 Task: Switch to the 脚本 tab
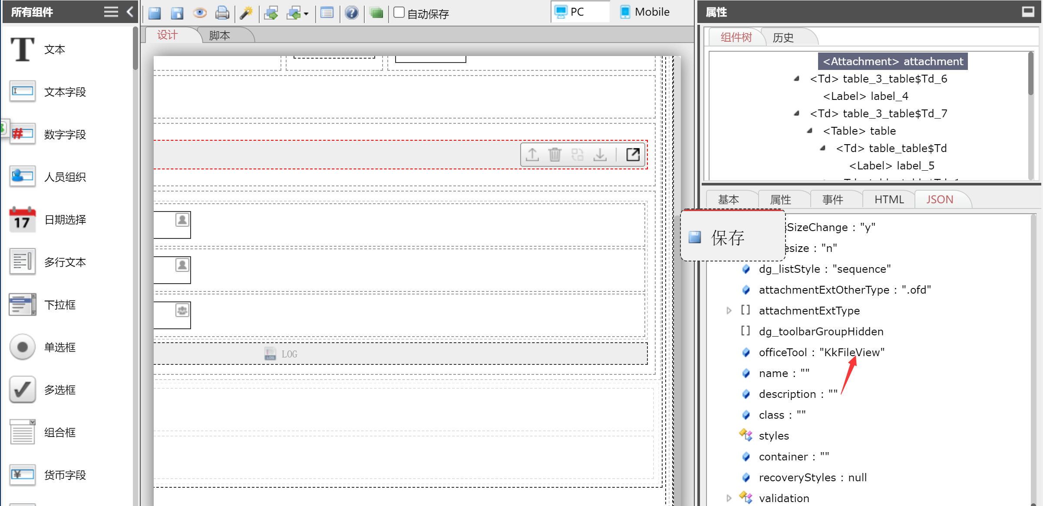click(220, 36)
